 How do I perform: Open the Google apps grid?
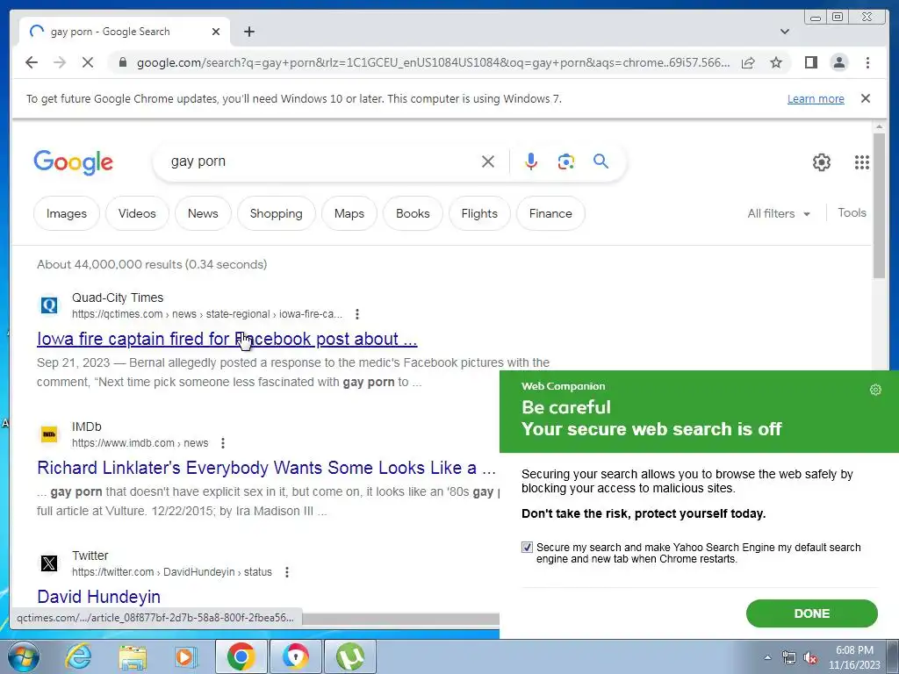tap(862, 162)
